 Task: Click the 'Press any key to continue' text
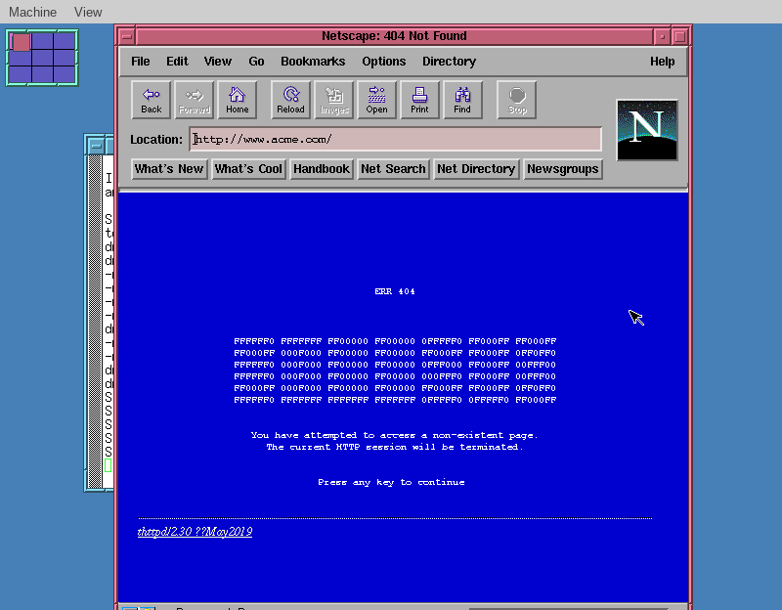coord(392,482)
